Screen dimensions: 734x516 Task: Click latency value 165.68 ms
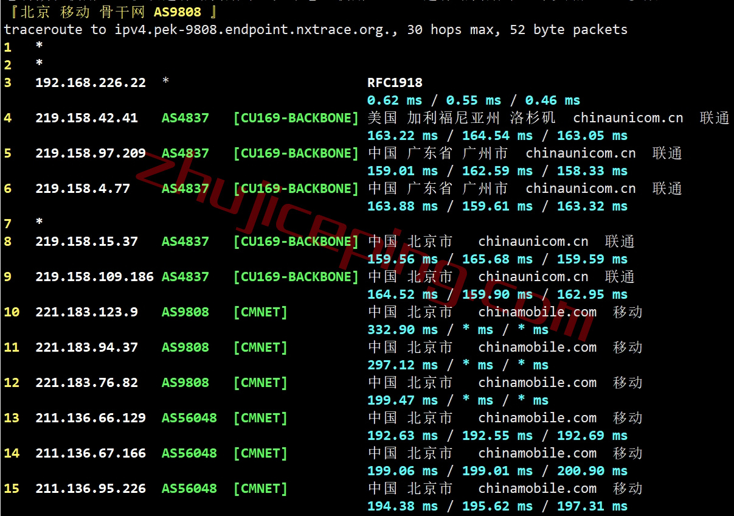point(497,259)
